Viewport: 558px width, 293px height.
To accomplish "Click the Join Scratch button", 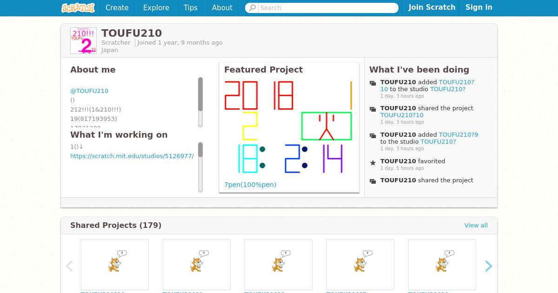I will pyautogui.click(x=432, y=7).
